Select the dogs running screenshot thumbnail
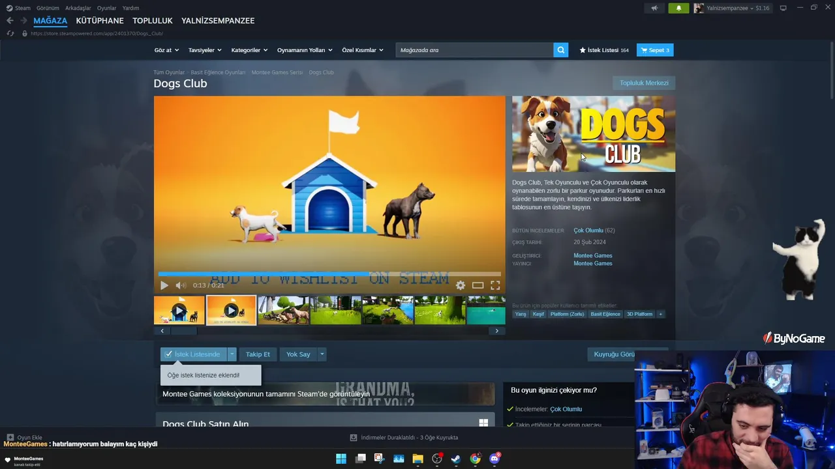Image resolution: width=835 pixels, height=469 pixels. click(x=284, y=310)
